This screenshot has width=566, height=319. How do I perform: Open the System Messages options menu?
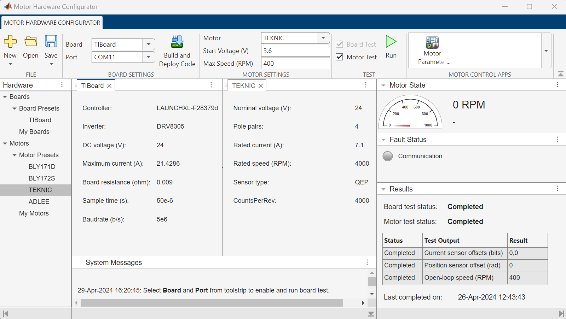point(367,262)
